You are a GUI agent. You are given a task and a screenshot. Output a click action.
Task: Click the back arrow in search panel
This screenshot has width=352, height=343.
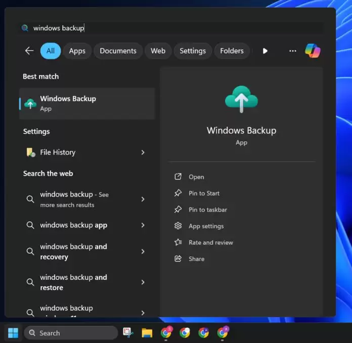[x=29, y=51]
